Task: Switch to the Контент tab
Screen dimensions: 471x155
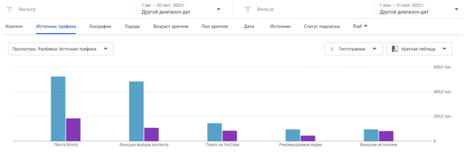Action: click(x=14, y=26)
